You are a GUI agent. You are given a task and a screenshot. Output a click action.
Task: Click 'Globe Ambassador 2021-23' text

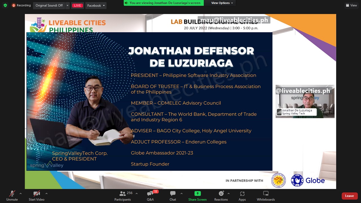pyautogui.click(x=162, y=153)
